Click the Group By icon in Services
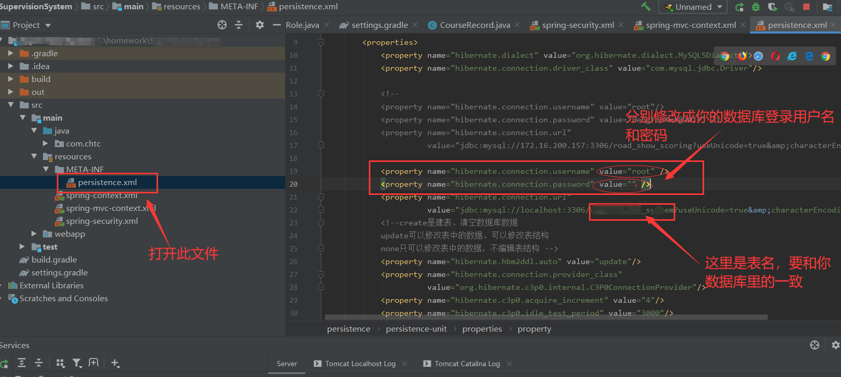 [x=60, y=363]
